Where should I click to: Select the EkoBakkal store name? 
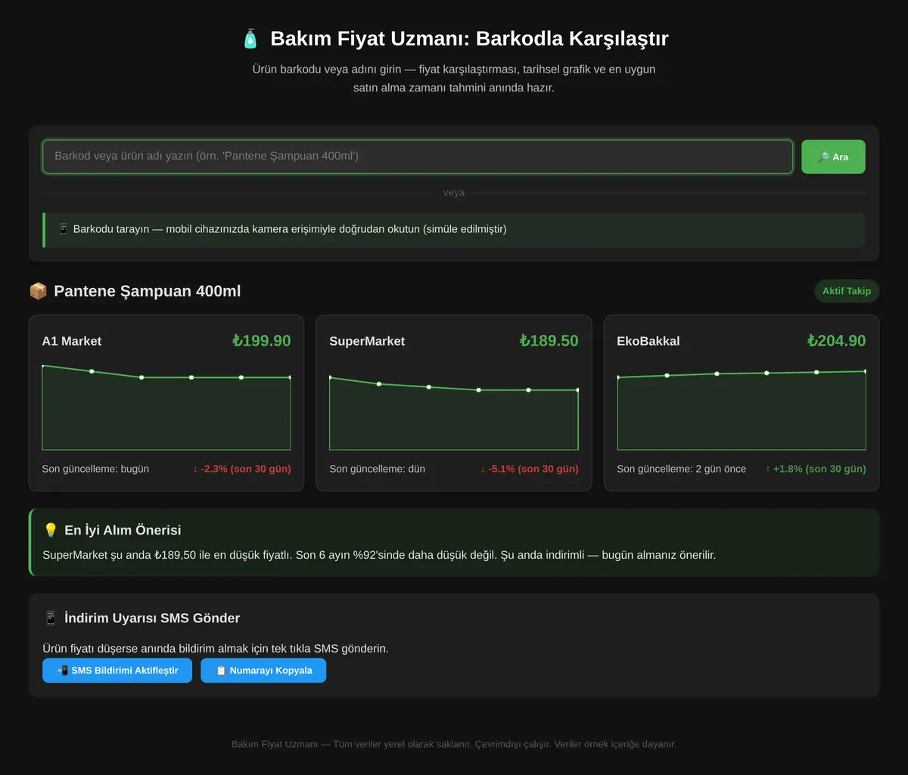(x=648, y=341)
